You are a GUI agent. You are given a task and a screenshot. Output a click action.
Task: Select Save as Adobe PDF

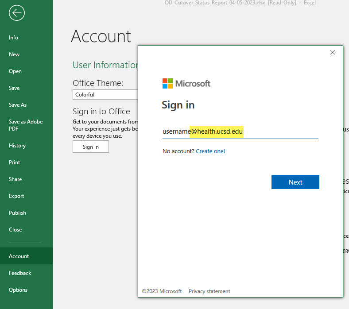tap(26, 125)
